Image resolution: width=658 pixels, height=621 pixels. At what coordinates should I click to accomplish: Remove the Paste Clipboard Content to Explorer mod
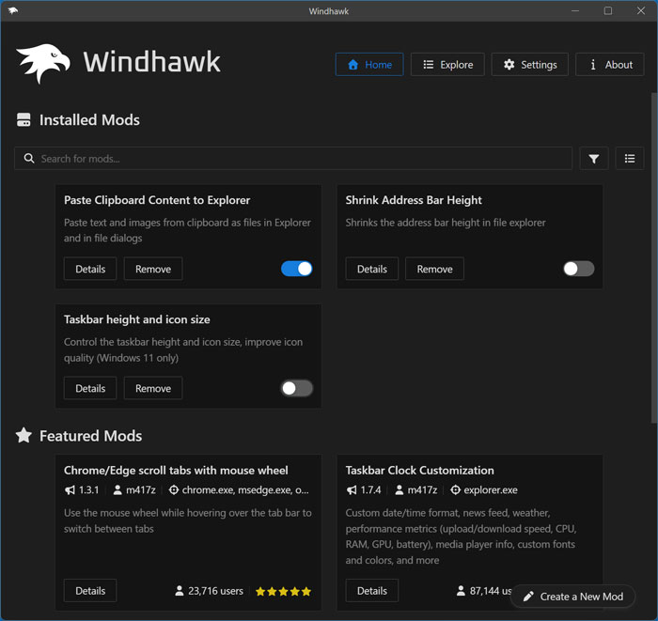pos(153,269)
